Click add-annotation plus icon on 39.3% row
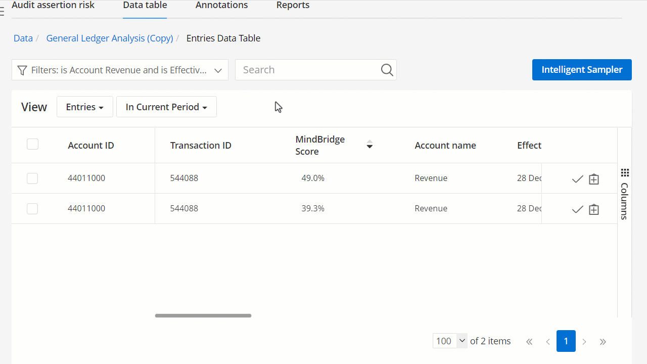This screenshot has width=647, height=364. click(x=594, y=209)
